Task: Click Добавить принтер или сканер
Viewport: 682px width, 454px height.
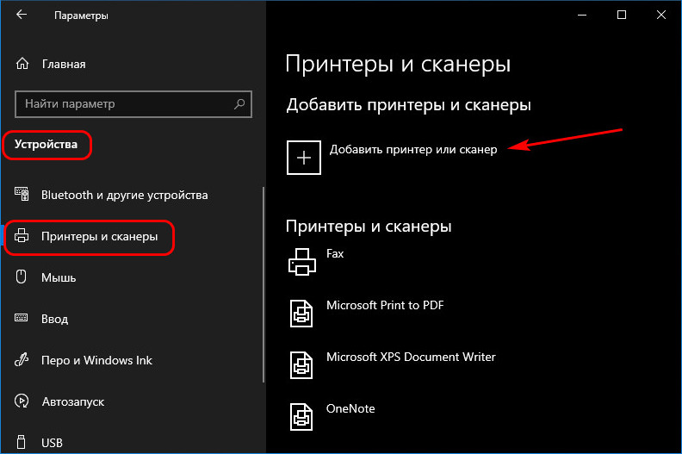Action: [x=413, y=149]
